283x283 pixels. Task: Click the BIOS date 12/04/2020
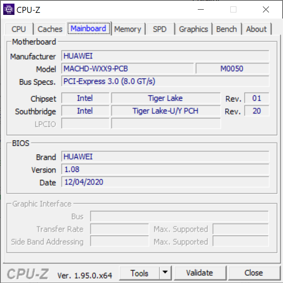click(x=165, y=182)
